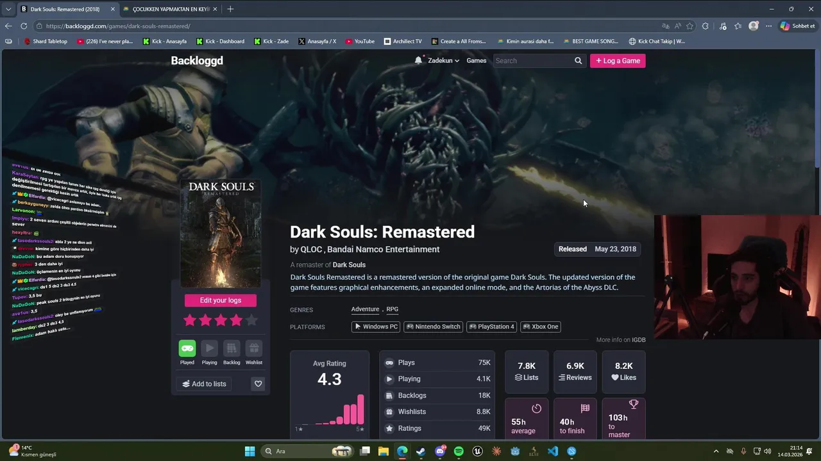Open the QLOC developer link
Image resolution: width=821 pixels, height=461 pixels.
[311, 249]
